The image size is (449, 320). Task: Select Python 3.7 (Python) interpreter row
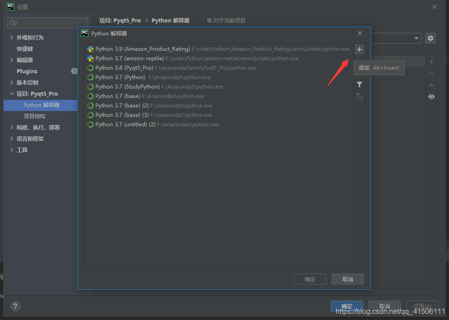tap(219, 77)
